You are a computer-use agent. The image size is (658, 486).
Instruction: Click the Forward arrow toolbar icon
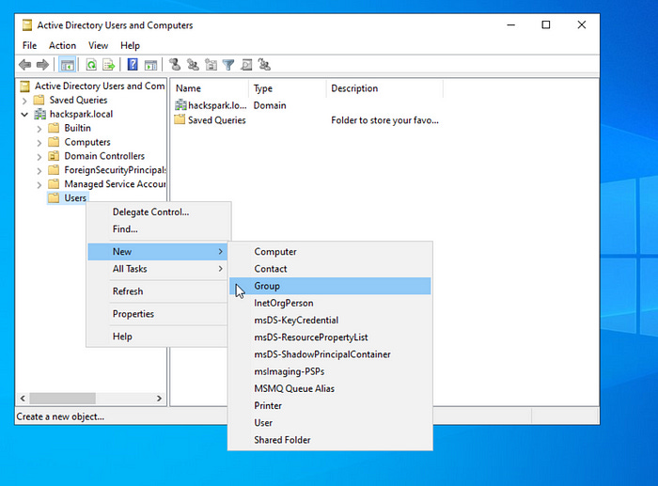(x=42, y=65)
